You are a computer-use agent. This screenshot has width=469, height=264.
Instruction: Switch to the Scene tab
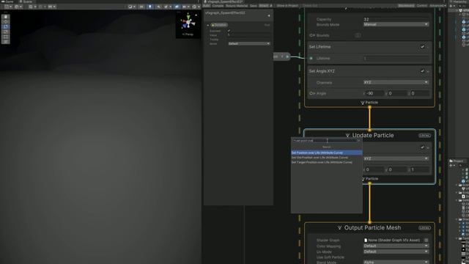click(26, 1)
